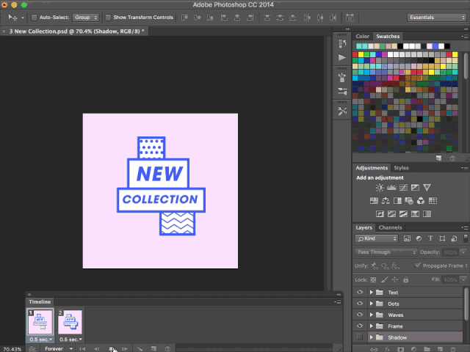
Task: Expand the Waves layer group
Action: 372,315
